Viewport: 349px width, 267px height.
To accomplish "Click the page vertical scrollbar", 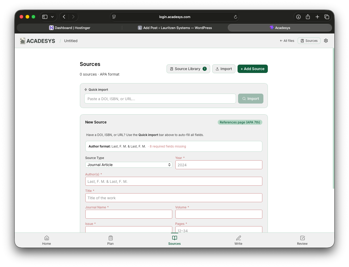I will tap(333, 118).
